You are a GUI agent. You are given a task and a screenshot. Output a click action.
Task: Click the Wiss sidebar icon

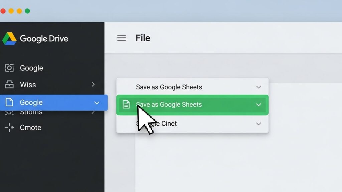tap(9, 85)
